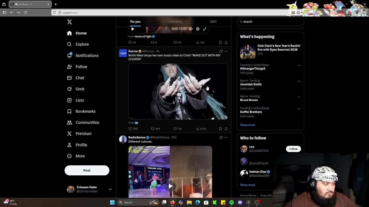Share the Kurrco post

tap(226, 129)
